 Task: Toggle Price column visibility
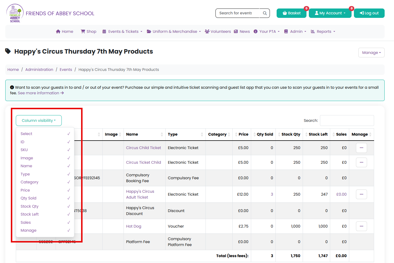point(45,190)
